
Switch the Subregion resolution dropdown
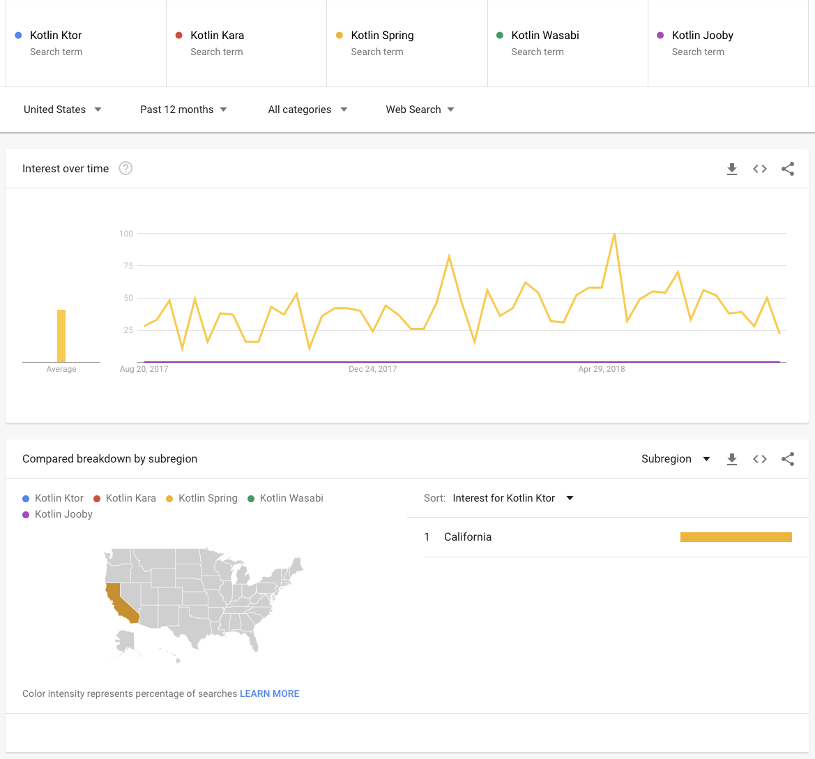(x=675, y=459)
